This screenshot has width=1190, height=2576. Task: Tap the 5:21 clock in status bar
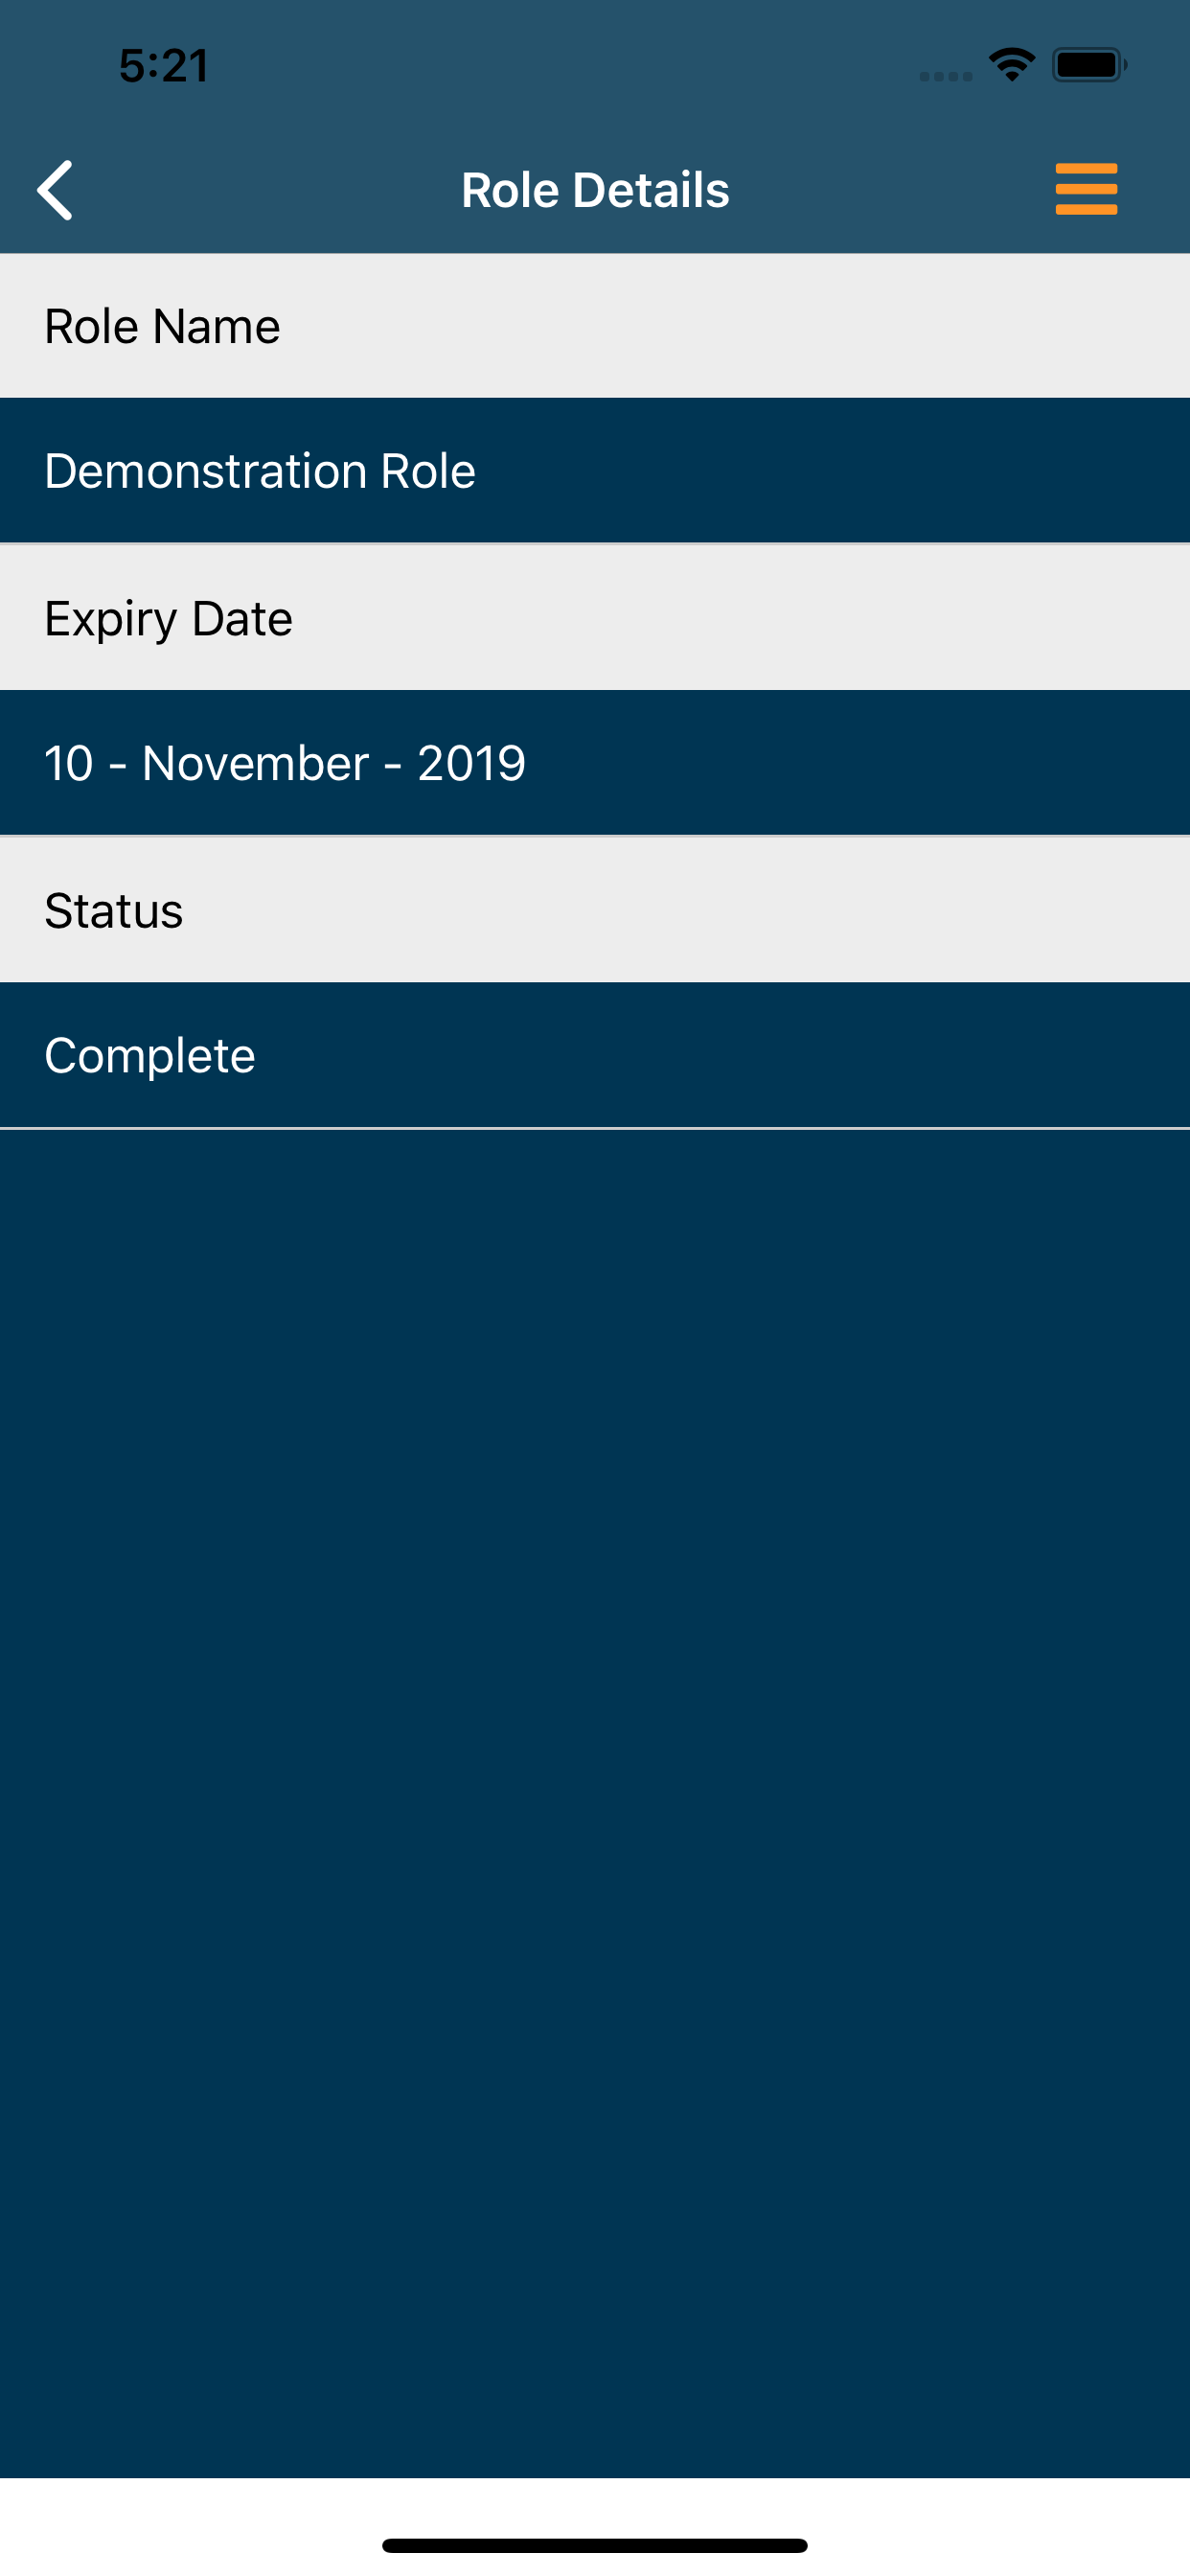164,66
